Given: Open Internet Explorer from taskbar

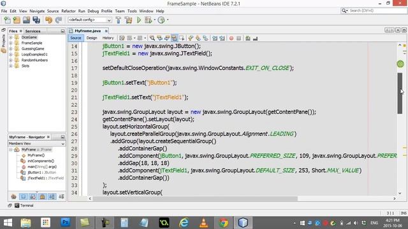Looking at the screenshot, I should tap(184, 223).
